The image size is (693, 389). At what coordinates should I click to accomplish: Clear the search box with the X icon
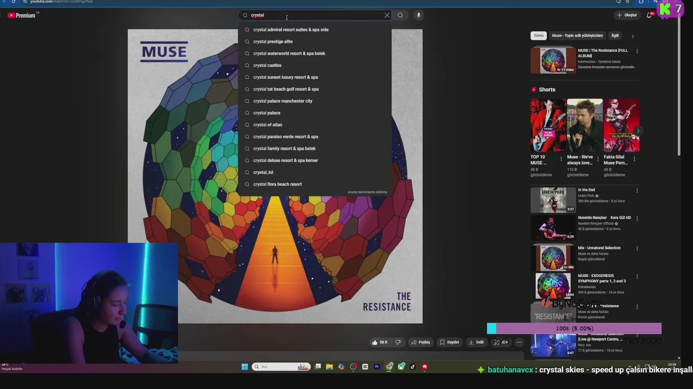tap(387, 15)
